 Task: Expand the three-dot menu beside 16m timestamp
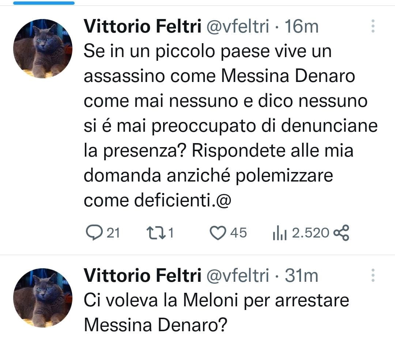point(373,26)
